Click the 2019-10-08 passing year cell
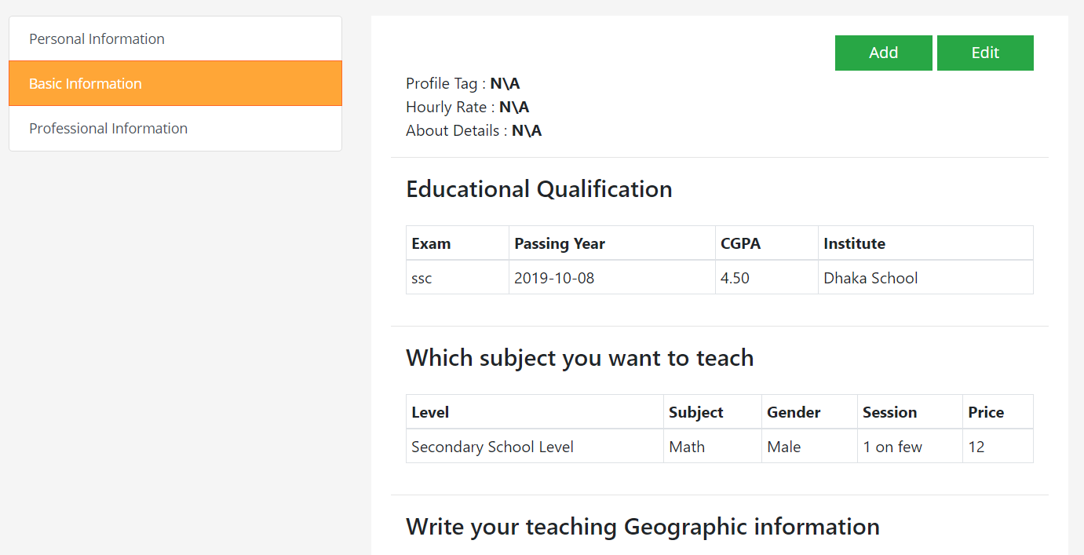 (612, 278)
